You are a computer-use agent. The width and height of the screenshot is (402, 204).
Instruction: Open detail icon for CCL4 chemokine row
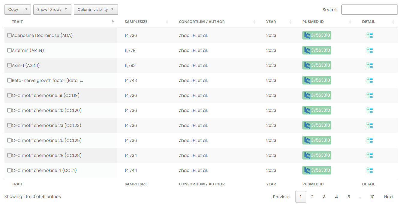[x=369, y=170]
